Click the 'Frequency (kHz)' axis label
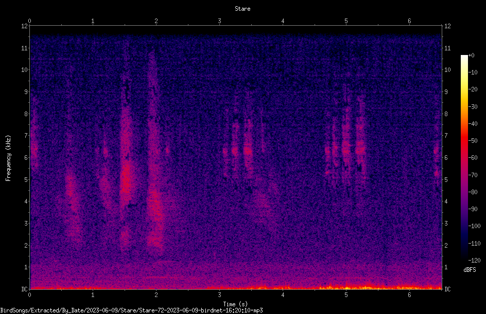The image size is (486, 314). (x=8, y=158)
